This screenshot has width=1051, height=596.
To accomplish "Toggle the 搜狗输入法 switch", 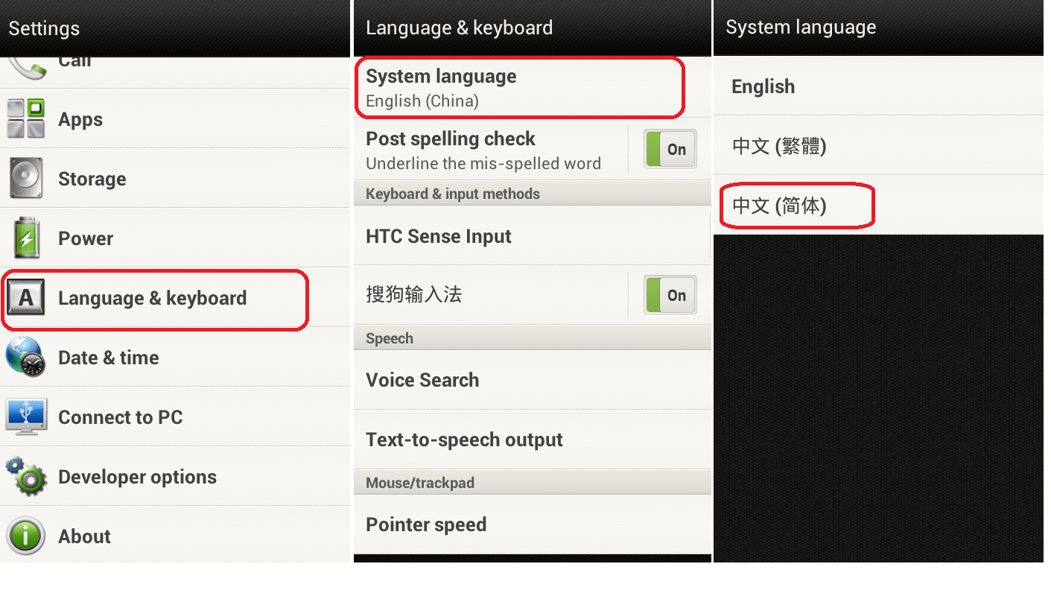I will [670, 295].
